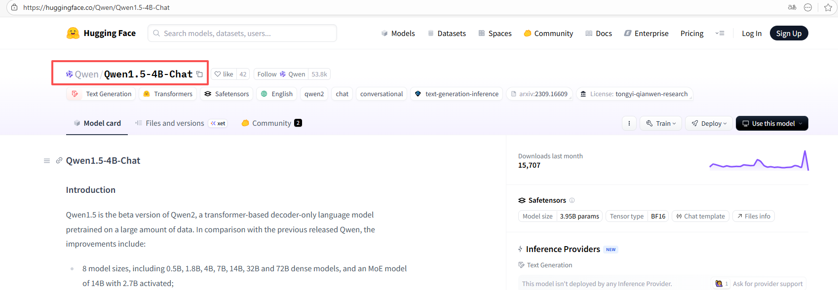Screen dimensions: 838x290
Task: Open the Train dropdown
Action: click(x=661, y=123)
